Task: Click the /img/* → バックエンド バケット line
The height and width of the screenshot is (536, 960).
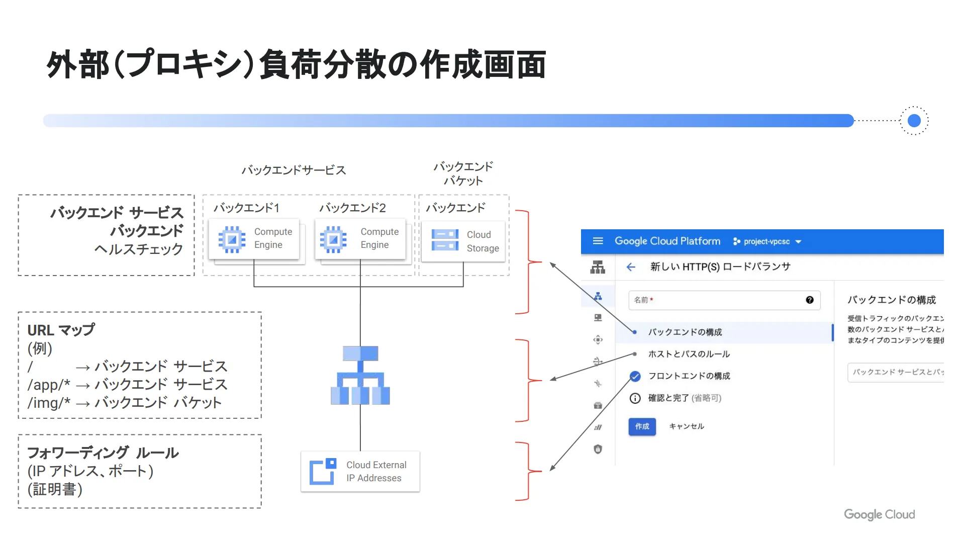Action: pos(125,403)
